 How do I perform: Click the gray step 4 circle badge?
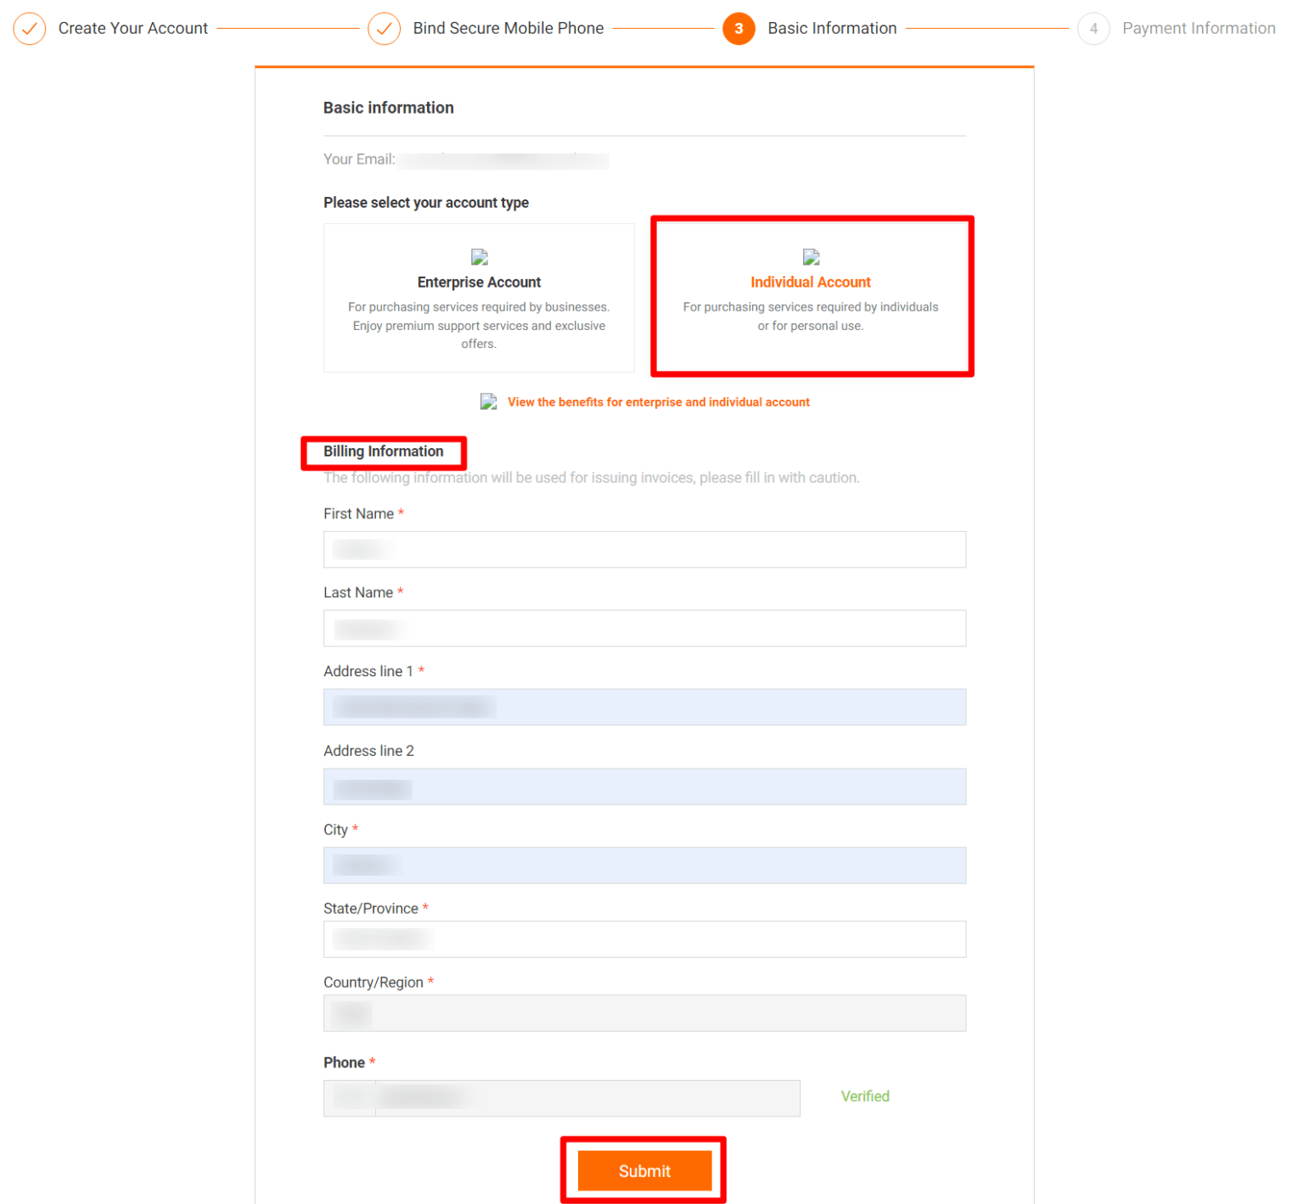(x=1093, y=28)
